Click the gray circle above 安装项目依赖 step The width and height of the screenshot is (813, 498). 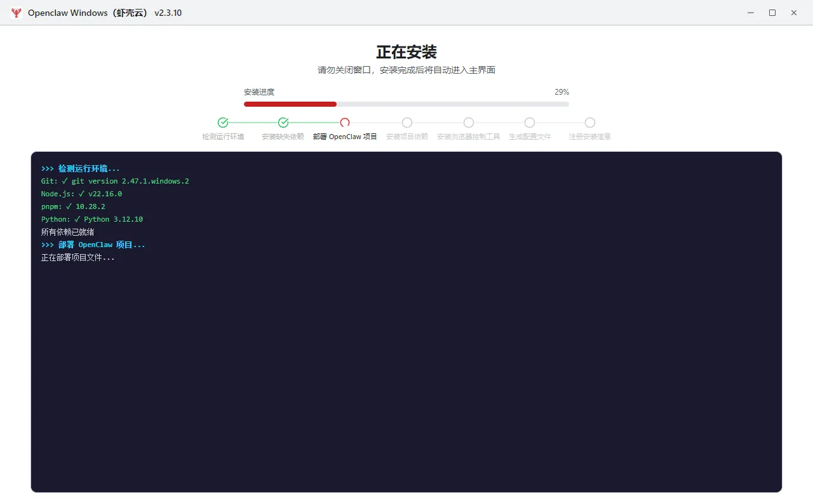[407, 123]
